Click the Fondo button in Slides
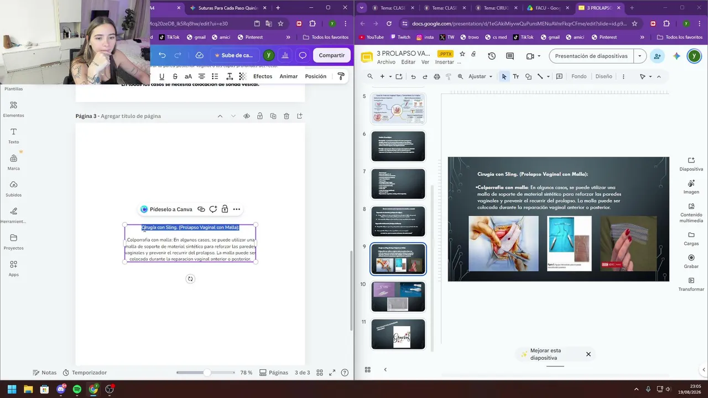The image size is (708, 398). [x=579, y=76]
